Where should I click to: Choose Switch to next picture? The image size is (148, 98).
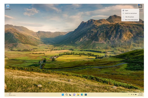pyautogui.click(x=130, y=13)
